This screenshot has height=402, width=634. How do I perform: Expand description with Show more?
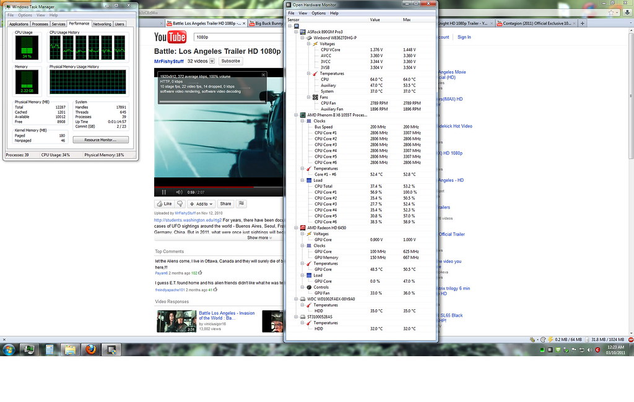click(x=259, y=237)
